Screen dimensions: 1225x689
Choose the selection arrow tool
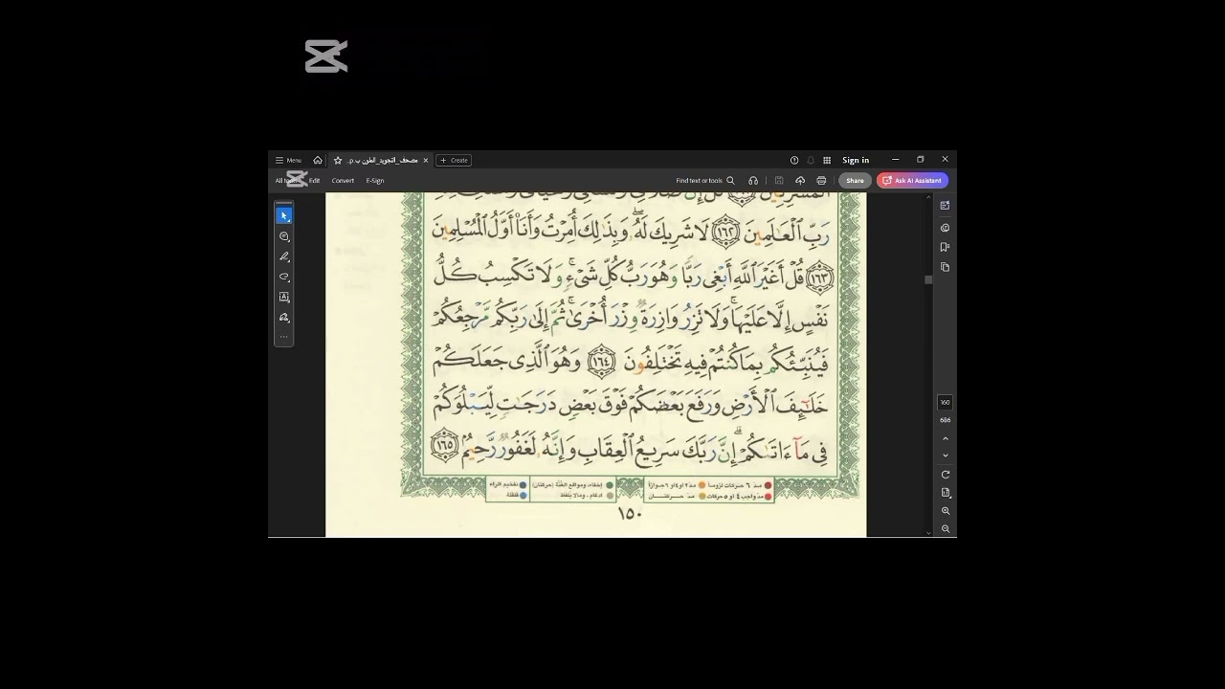pyautogui.click(x=284, y=216)
